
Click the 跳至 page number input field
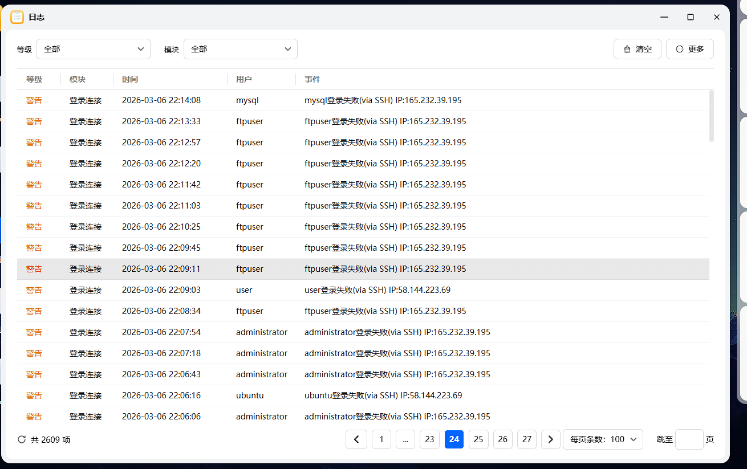(689, 439)
